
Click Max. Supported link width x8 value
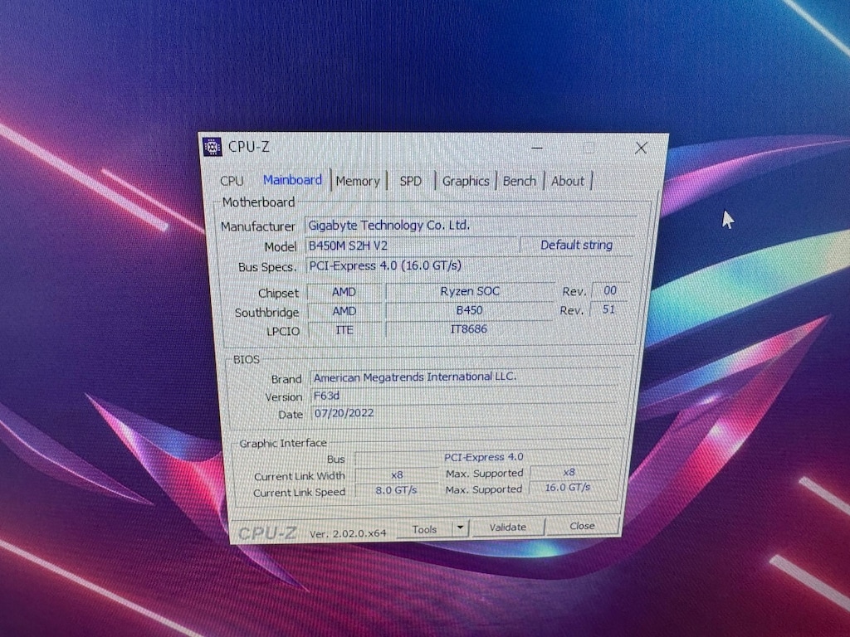pyautogui.click(x=569, y=472)
